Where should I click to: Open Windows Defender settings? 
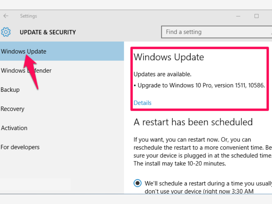pos(26,71)
